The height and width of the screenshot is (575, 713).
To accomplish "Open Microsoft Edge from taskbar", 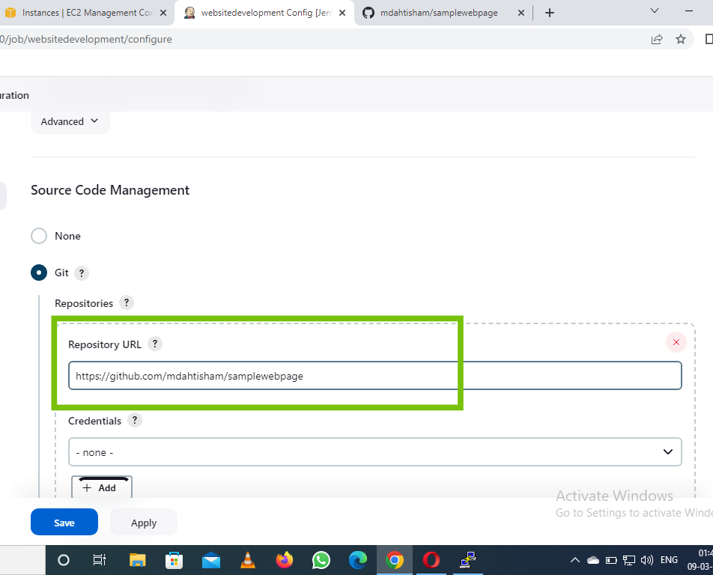I will pyautogui.click(x=358, y=560).
